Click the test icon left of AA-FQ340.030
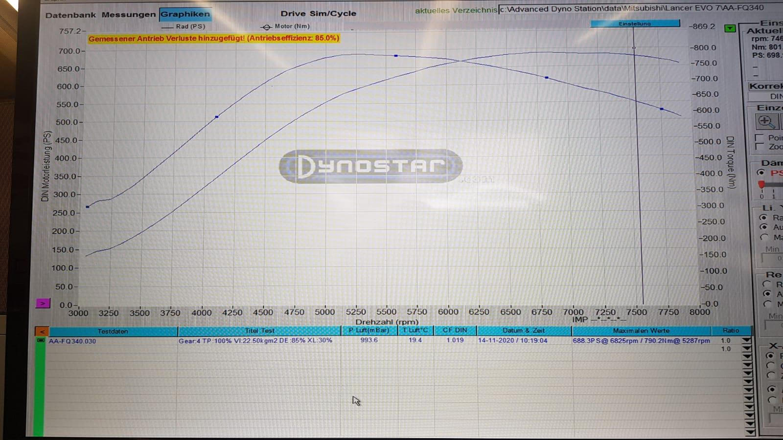783x440 pixels. coord(41,340)
